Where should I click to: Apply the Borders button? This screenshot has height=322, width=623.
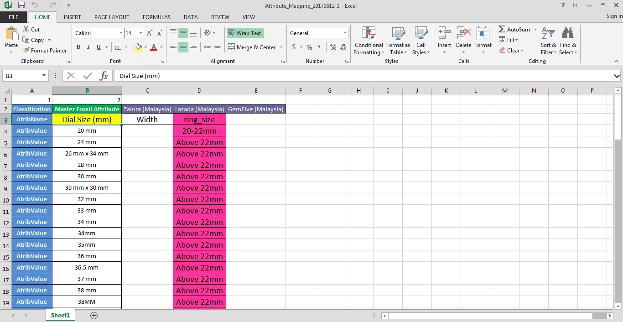click(x=119, y=47)
